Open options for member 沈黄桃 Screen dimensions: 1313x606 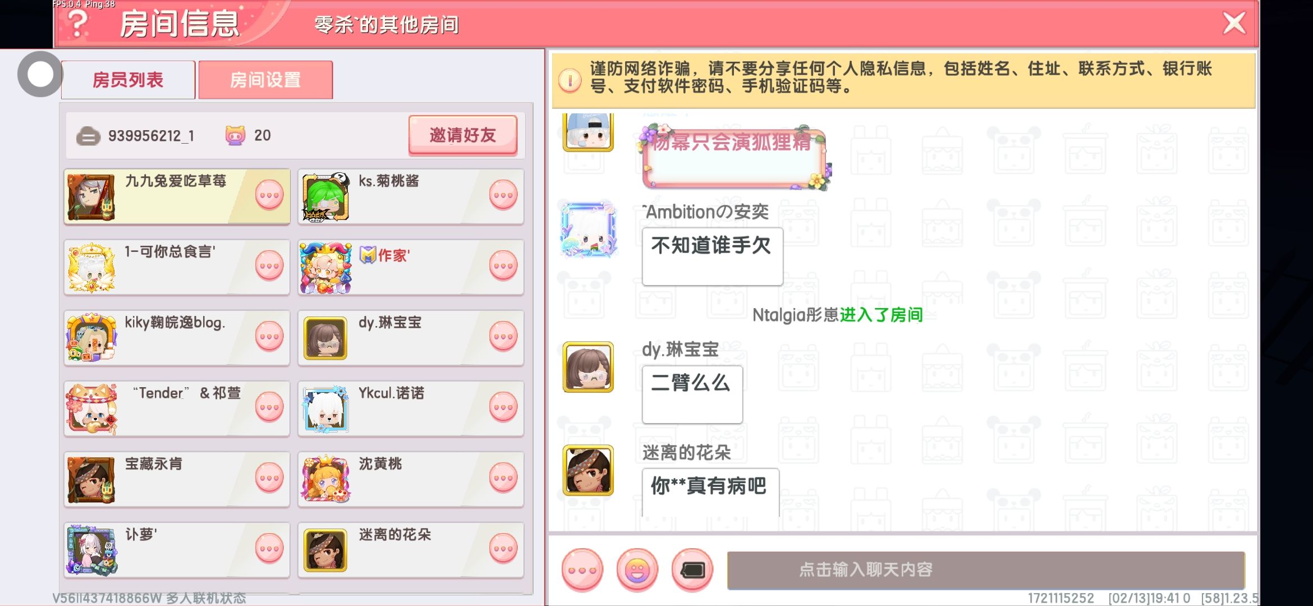tap(503, 478)
